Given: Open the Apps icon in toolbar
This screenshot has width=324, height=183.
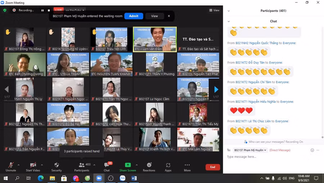Looking at the screenshot, I should click(168, 165).
